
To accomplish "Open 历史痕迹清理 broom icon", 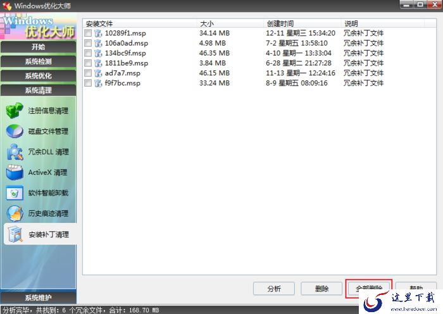I will [x=15, y=214].
